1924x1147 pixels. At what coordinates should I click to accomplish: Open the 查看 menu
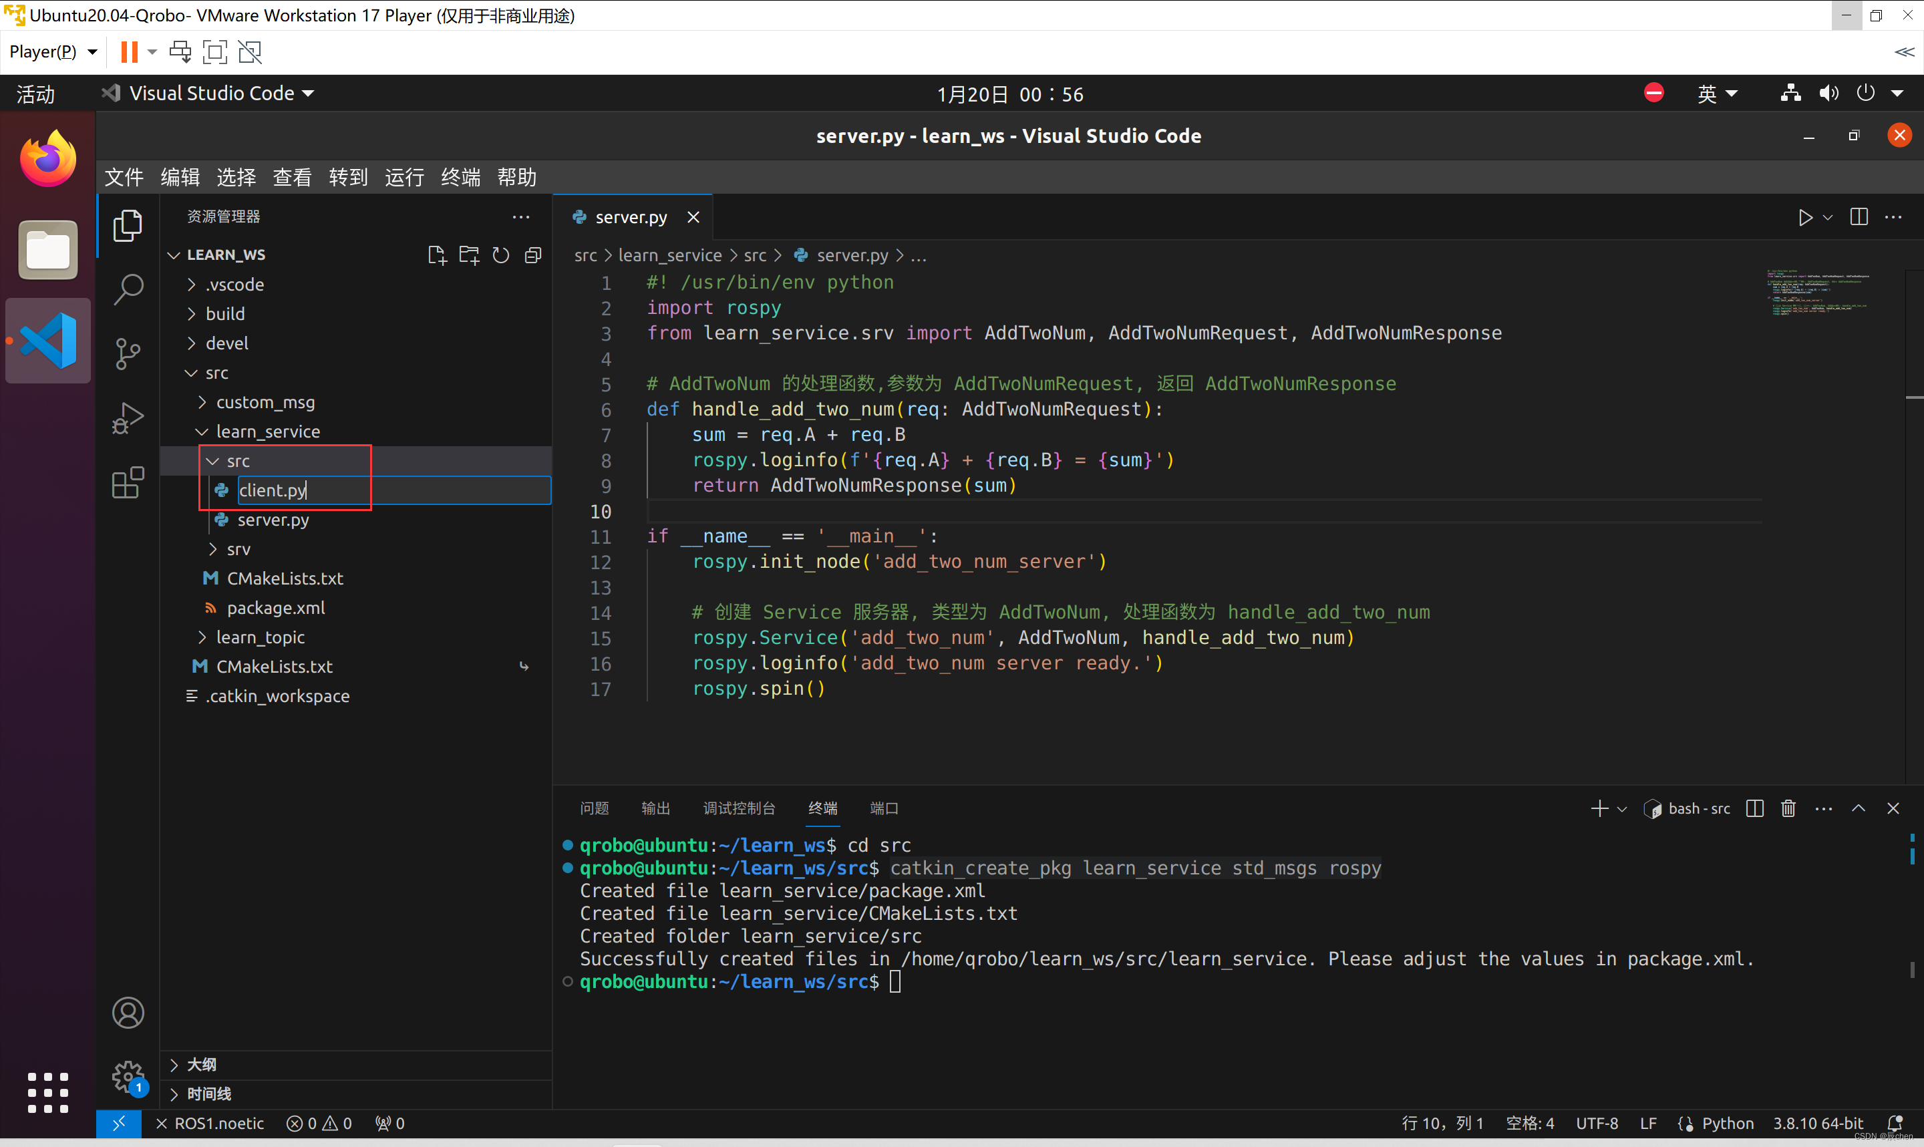pos(292,177)
